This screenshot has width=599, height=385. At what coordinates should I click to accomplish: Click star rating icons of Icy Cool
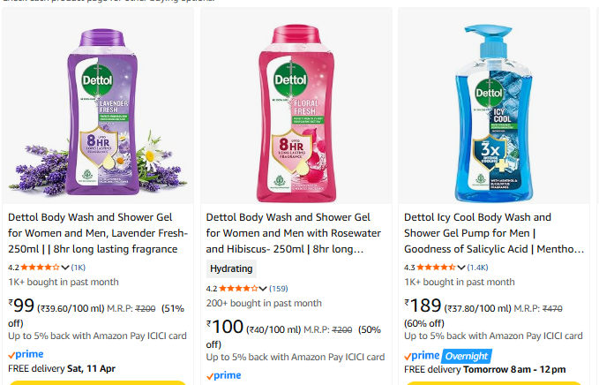437,267
